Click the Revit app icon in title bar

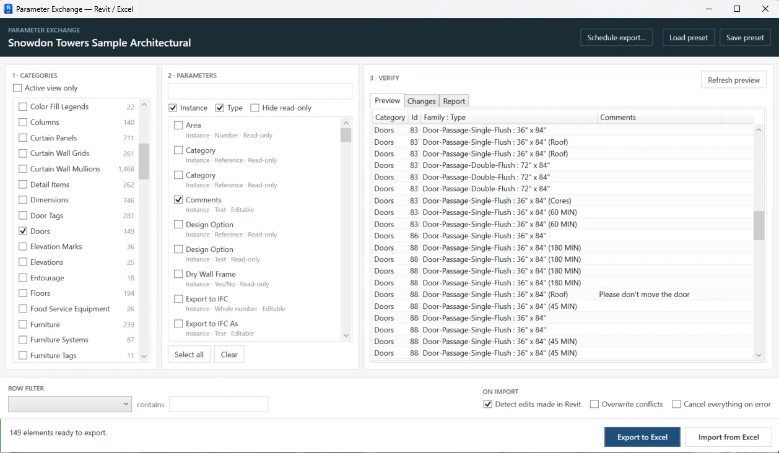click(x=9, y=9)
